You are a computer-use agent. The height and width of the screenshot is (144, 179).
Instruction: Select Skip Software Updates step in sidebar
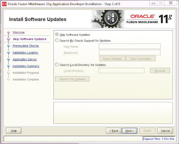pyautogui.click(x=30, y=39)
